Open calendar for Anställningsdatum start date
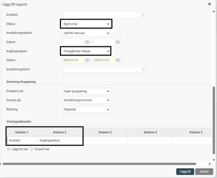This screenshot has width=217, height=178. (x=87, y=42)
